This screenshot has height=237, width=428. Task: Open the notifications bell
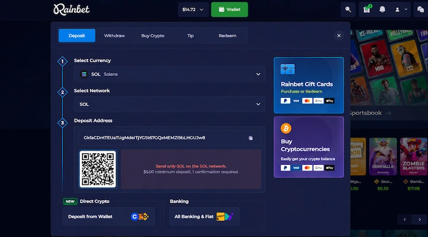pos(382,9)
